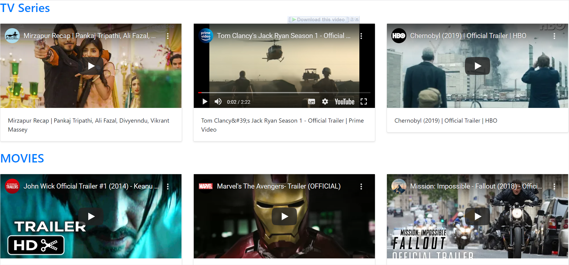Open Jack Ryan video title link in player

pos(284,36)
